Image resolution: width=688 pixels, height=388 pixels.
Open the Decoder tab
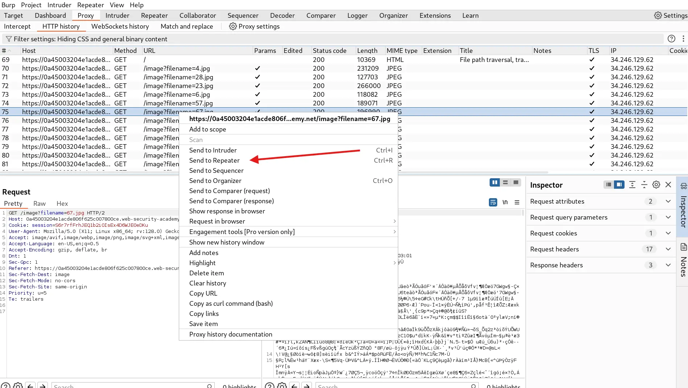(282, 16)
